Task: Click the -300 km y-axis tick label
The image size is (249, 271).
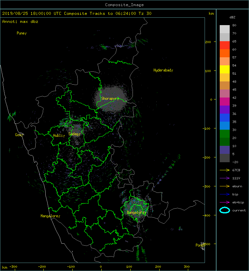Action: click(207, 186)
